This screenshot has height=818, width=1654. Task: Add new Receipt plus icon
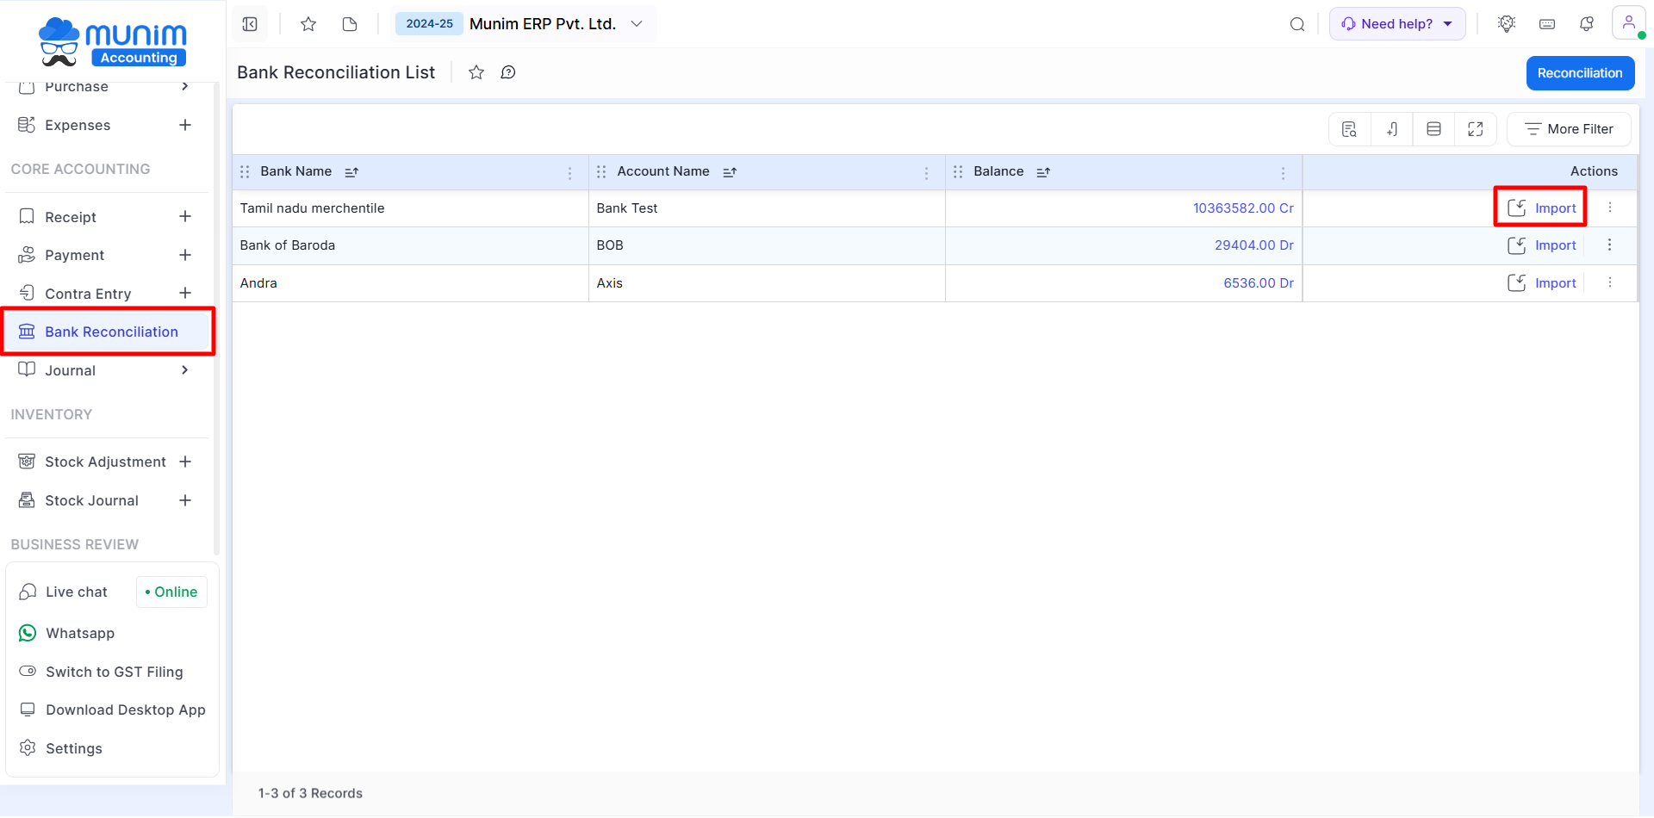point(185,216)
